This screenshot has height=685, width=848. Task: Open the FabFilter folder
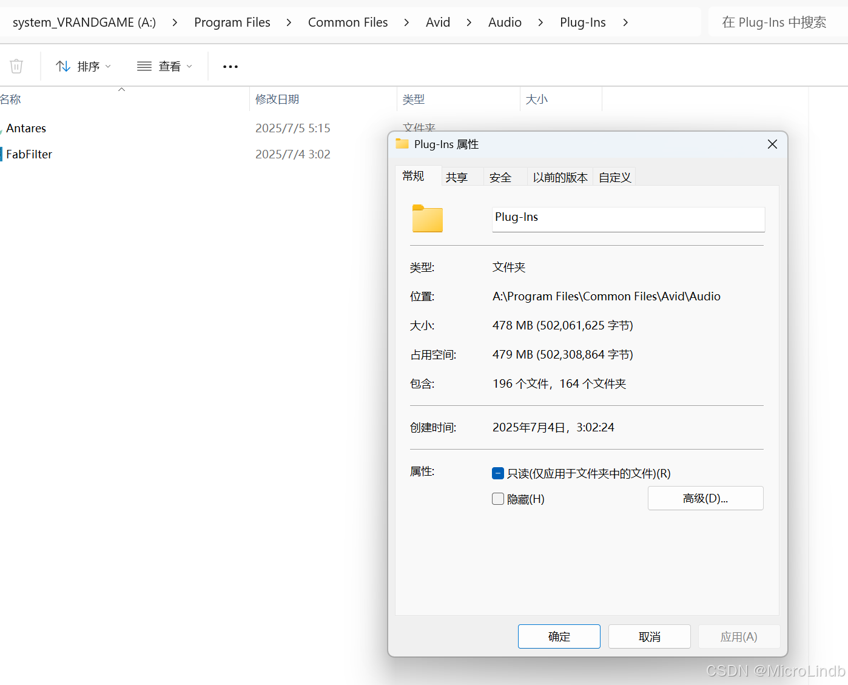click(x=29, y=154)
